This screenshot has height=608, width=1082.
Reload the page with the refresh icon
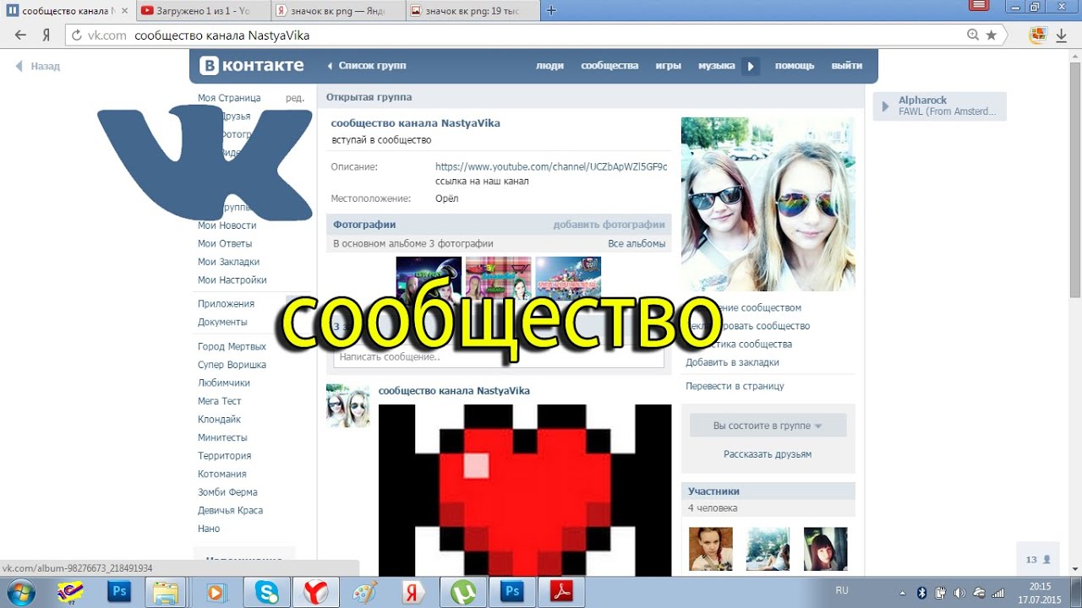pyautogui.click(x=77, y=35)
